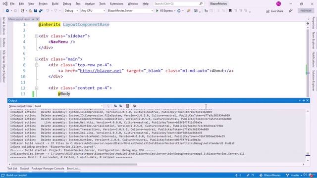Switch to the Package Manager Console tab
The width and height of the screenshot is (317, 178).
[x=48, y=169]
